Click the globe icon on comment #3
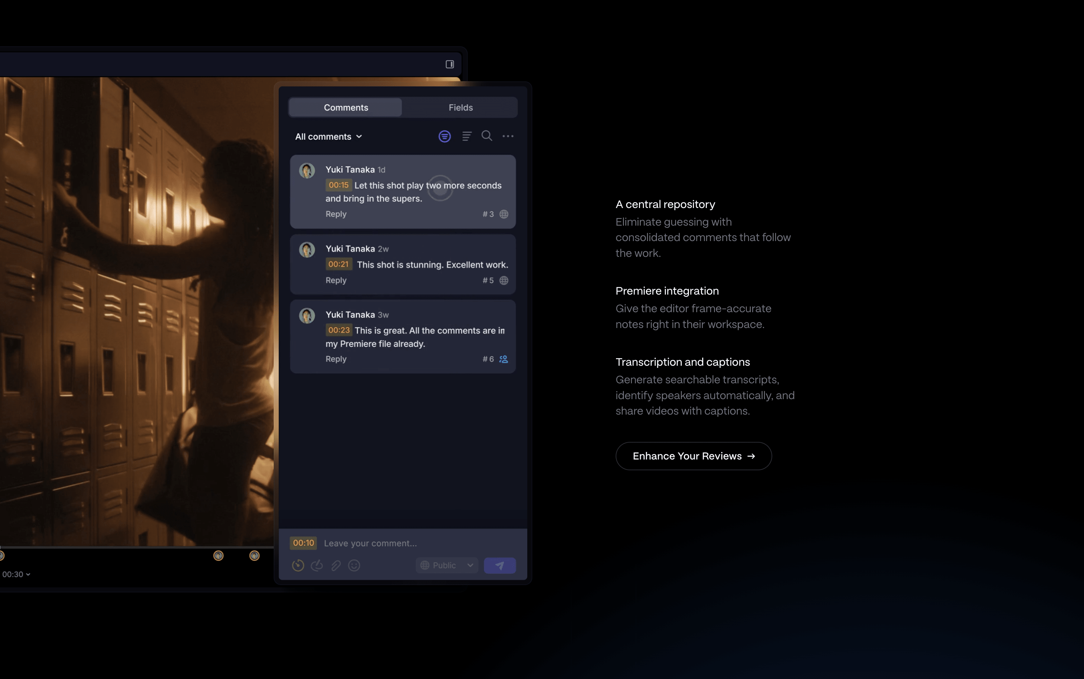The image size is (1084, 679). tap(504, 214)
